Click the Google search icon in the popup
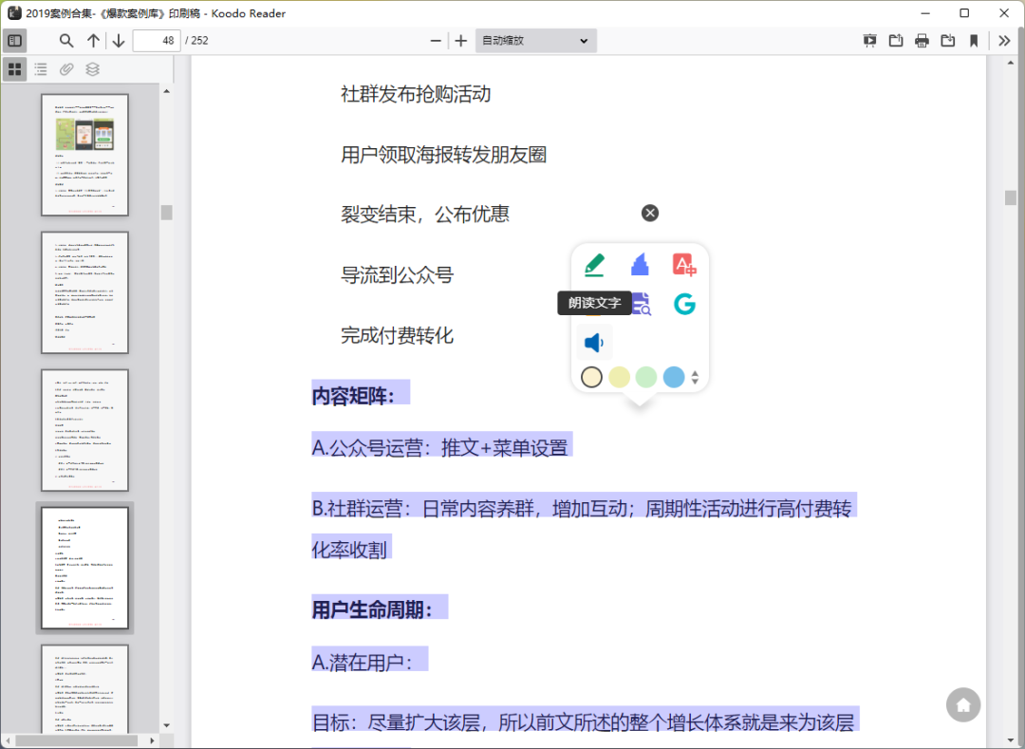The width and height of the screenshot is (1025, 749). coord(684,304)
